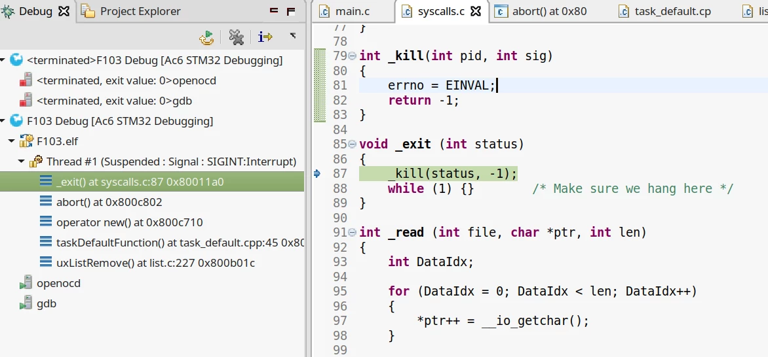Minimize the Debug view panel
The width and height of the screenshot is (768, 357).
[x=274, y=10]
